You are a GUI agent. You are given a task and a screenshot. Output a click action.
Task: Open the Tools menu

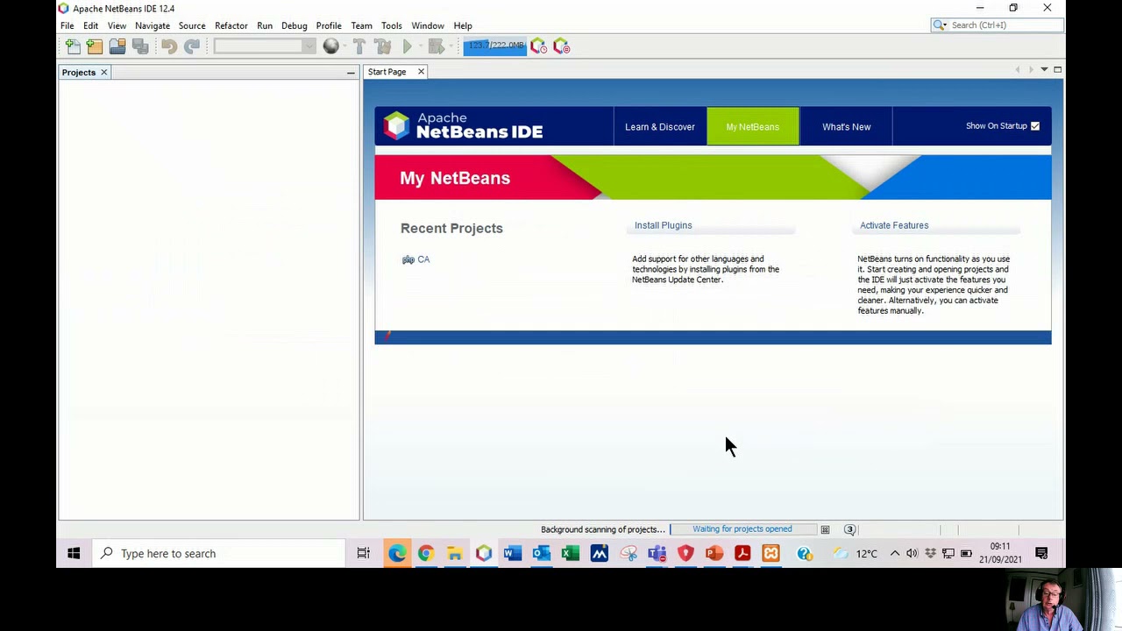[x=392, y=25]
